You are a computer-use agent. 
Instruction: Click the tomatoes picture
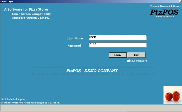[173, 95]
